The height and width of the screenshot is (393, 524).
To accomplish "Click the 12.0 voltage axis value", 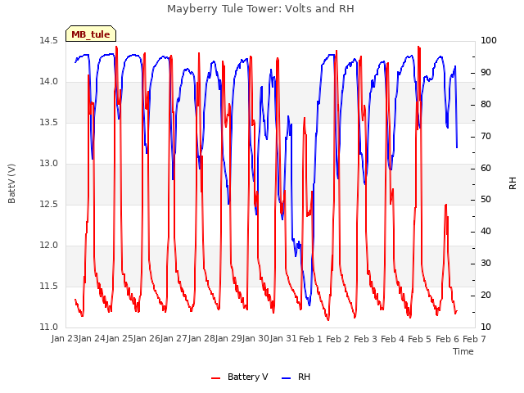I will 48,246.
